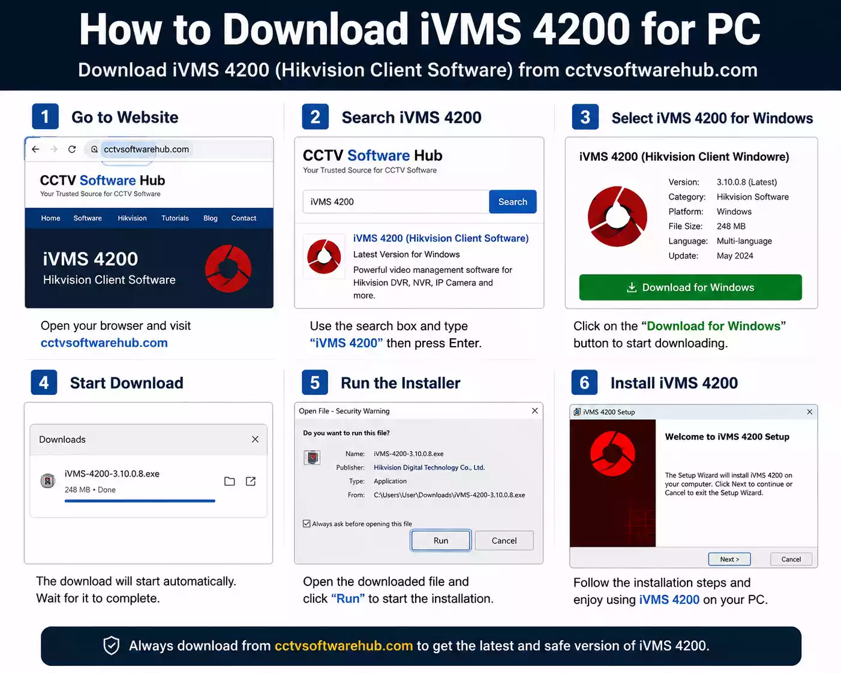Open the Hikvision menu item
Image resolution: width=841 pixels, height=673 pixels.
(x=132, y=218)
